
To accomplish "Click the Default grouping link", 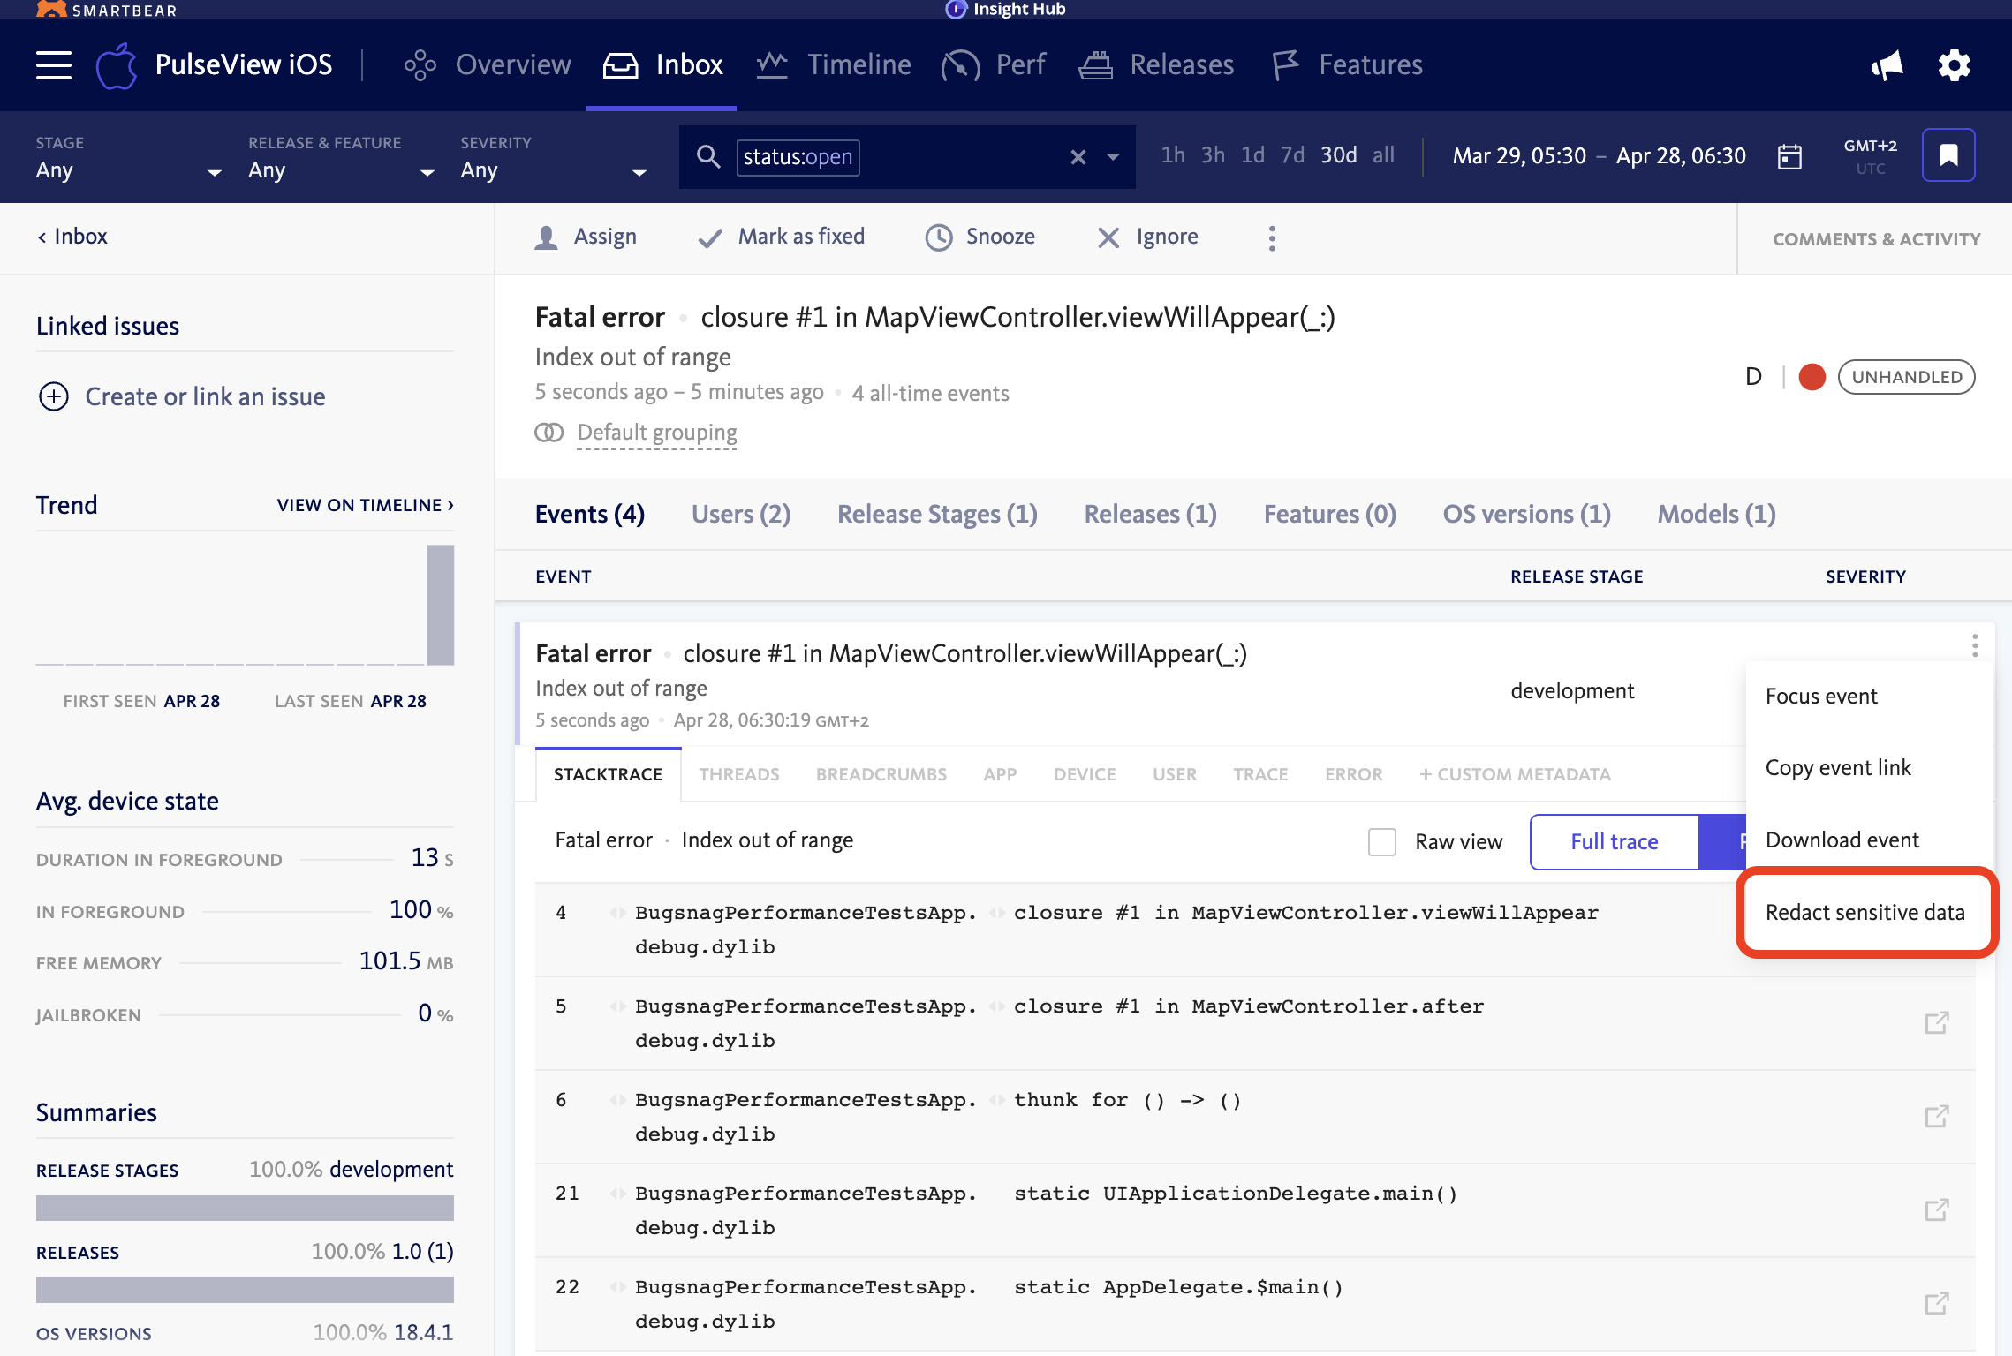I will (x=657, y=433).
